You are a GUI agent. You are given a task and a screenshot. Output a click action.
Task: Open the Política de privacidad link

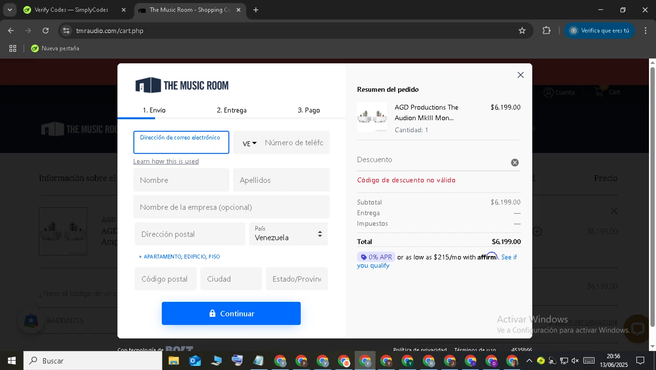pyautogui.click(x=420, y=349)
